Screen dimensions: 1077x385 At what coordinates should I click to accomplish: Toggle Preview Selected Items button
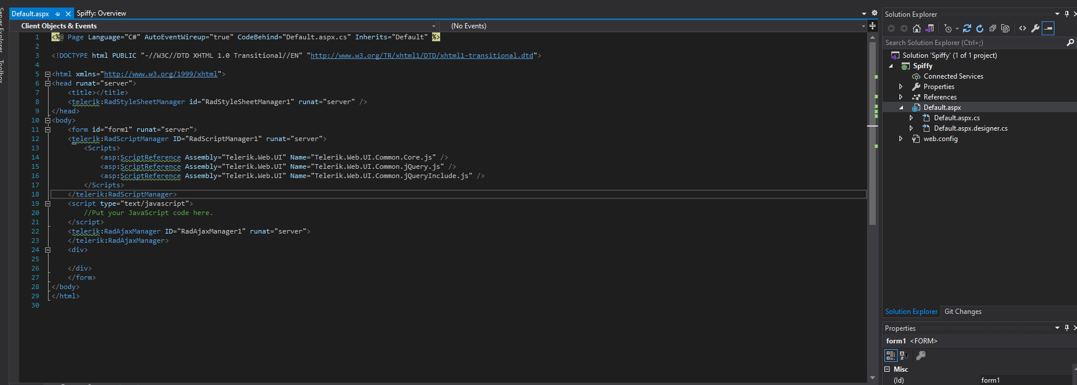pyautogui.click(x=1048, y=28)
